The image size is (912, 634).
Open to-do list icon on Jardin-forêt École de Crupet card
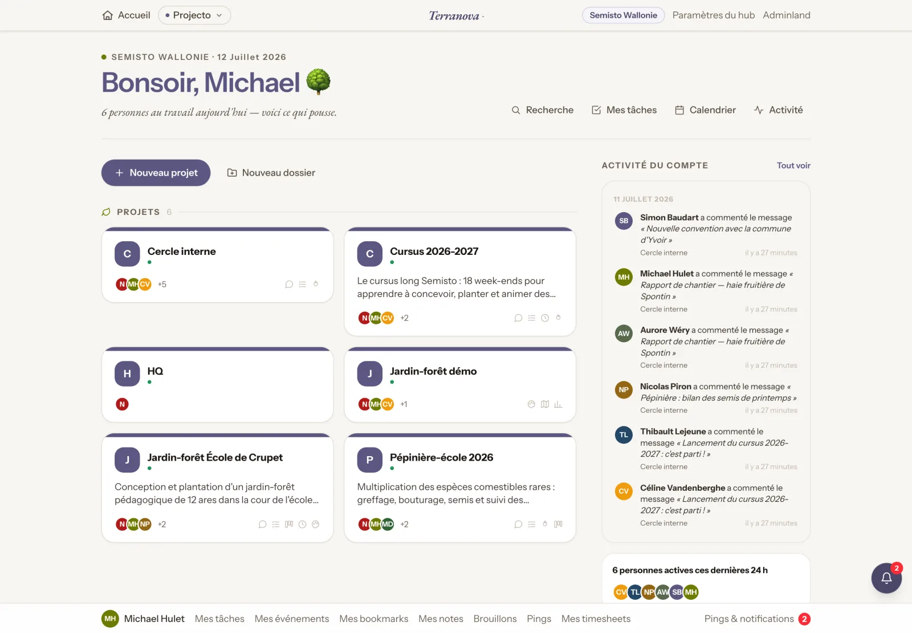pos(276,525)
